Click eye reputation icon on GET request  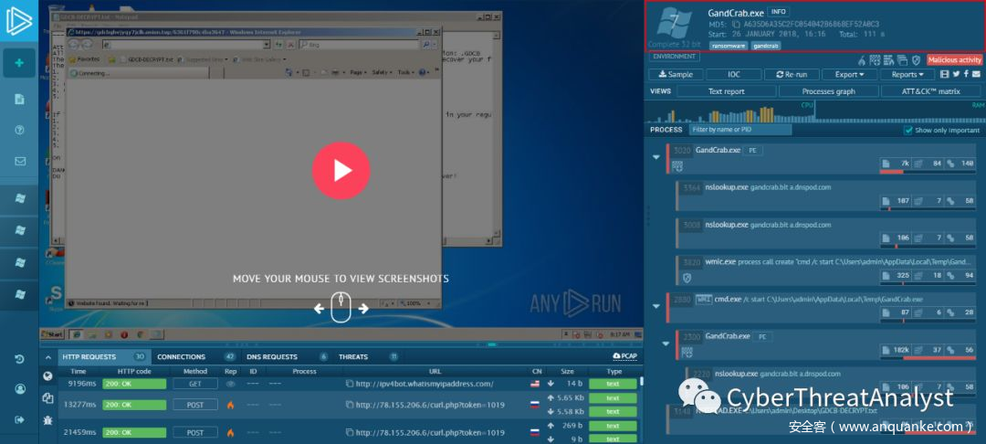click(230, 384)
